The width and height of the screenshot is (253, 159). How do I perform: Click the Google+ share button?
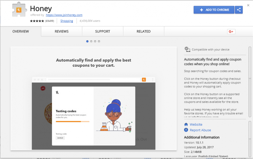(231, 31)
